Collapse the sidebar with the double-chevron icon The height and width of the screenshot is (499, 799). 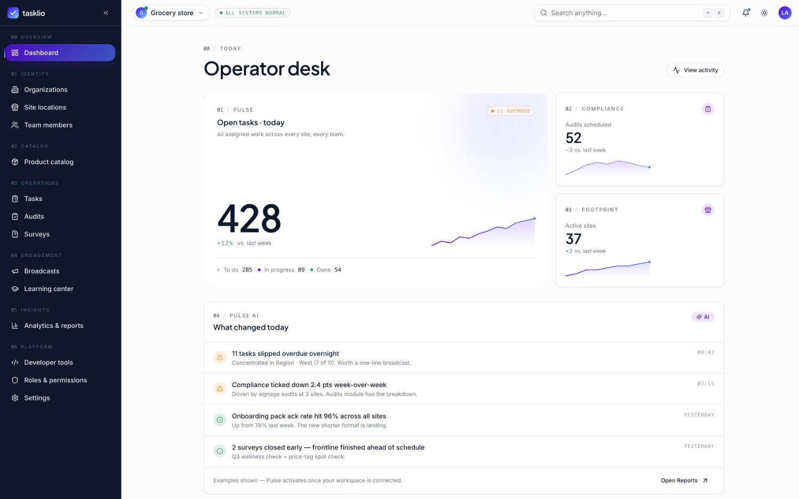pyautogui.click(x=106, y=13)
